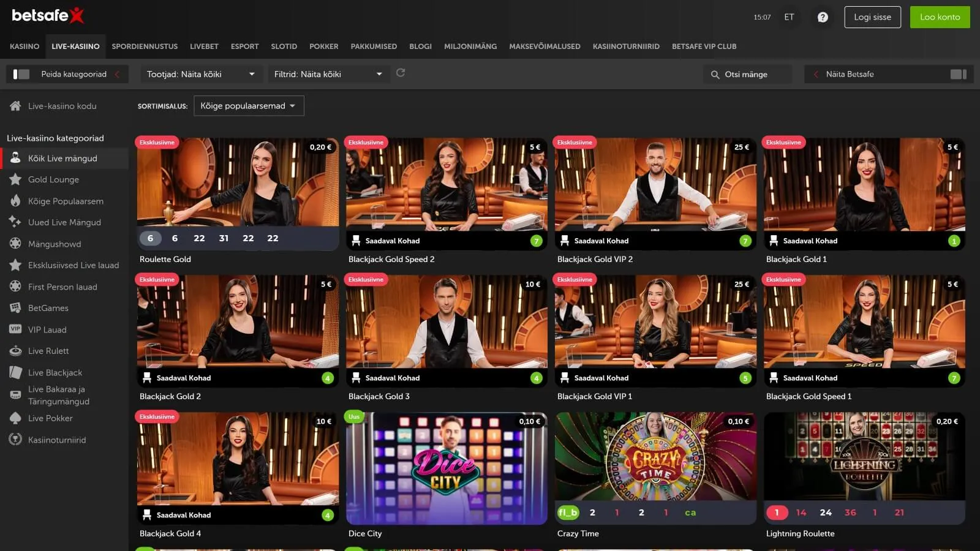
Task: Open the BLOGI tab
Action: click(420, 47)
